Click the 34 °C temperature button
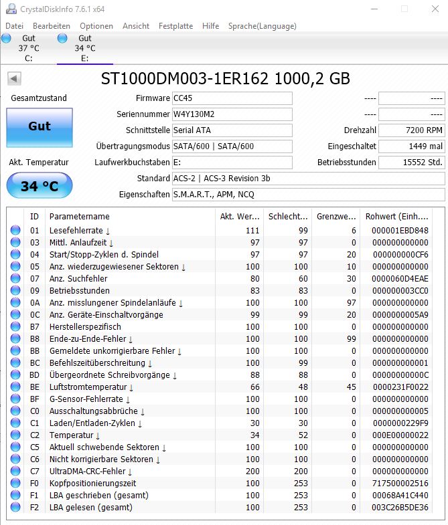The image size is (448, 525). pyautogui.click(x=40, y=185)
